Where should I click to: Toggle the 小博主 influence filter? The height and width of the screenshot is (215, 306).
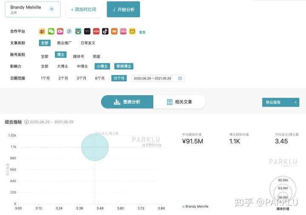(x=102, y=66)
